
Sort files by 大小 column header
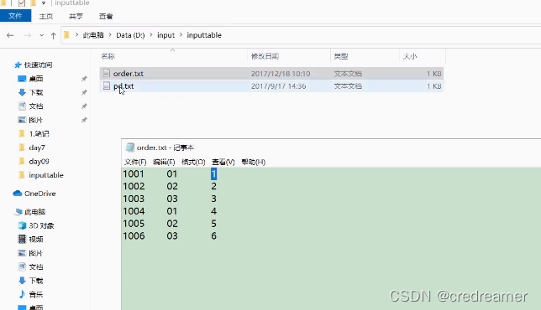pos(410,56)
